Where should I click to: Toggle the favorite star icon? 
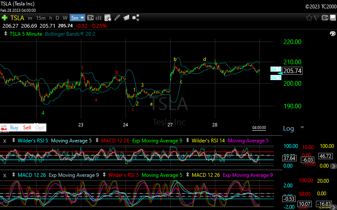309,18
